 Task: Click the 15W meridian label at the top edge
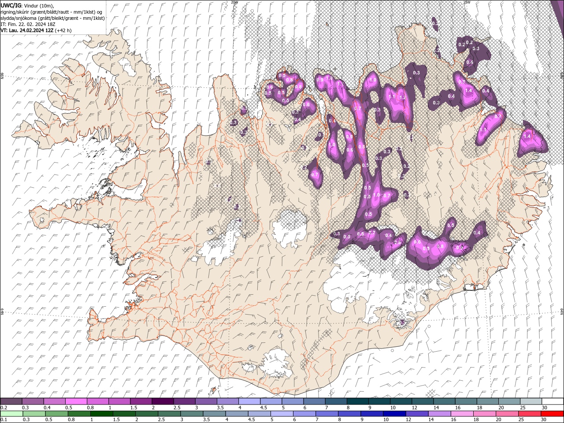[467, 2]
